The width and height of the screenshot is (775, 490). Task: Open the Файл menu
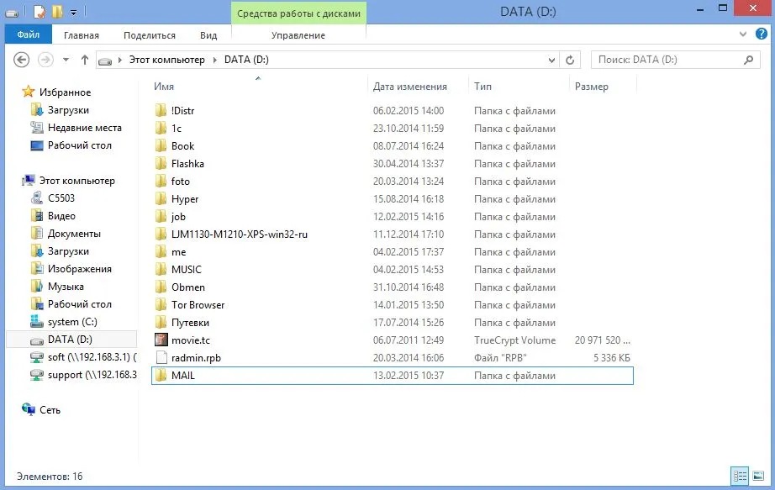29,34
